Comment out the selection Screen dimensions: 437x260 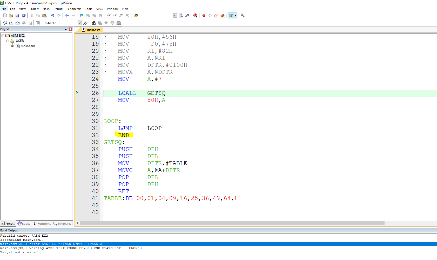coord(121,16)
